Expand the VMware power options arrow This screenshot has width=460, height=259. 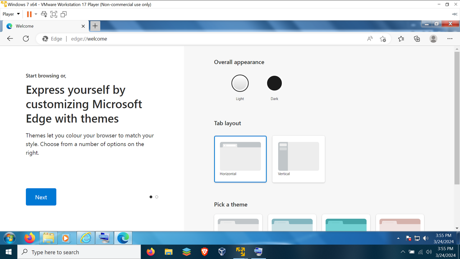pos(36,14)
